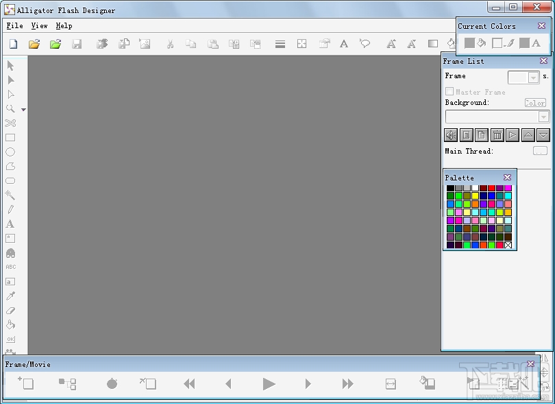This screenshot has height=404, width=555.
Task: Expand the Zoom tool options arrow
Action: (x=23, y=110)
